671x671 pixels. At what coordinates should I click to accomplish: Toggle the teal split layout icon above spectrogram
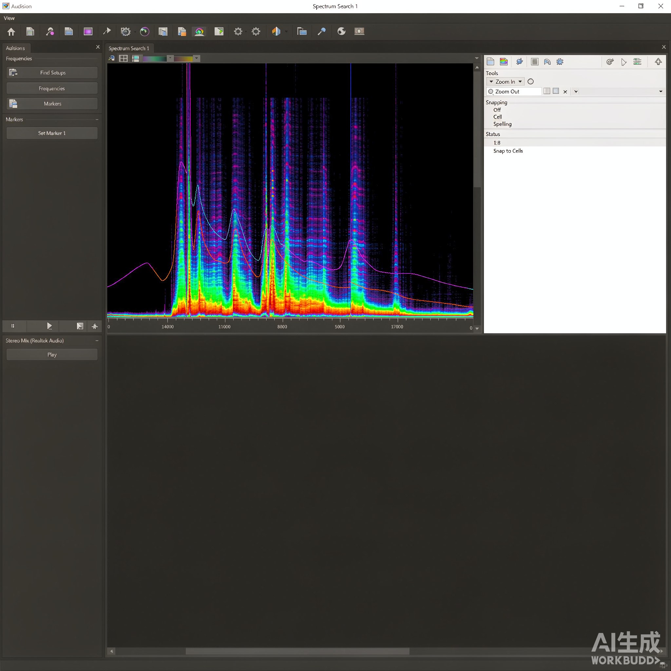[x=135, y=58]
